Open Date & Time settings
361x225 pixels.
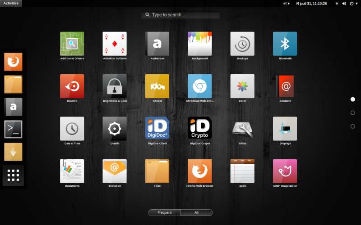click(x=72, y=129)
